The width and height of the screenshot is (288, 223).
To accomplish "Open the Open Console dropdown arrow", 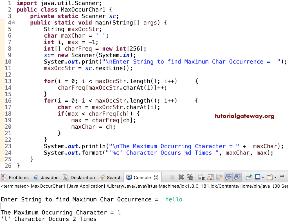I will pyautogui.click(x=275, y=177).
